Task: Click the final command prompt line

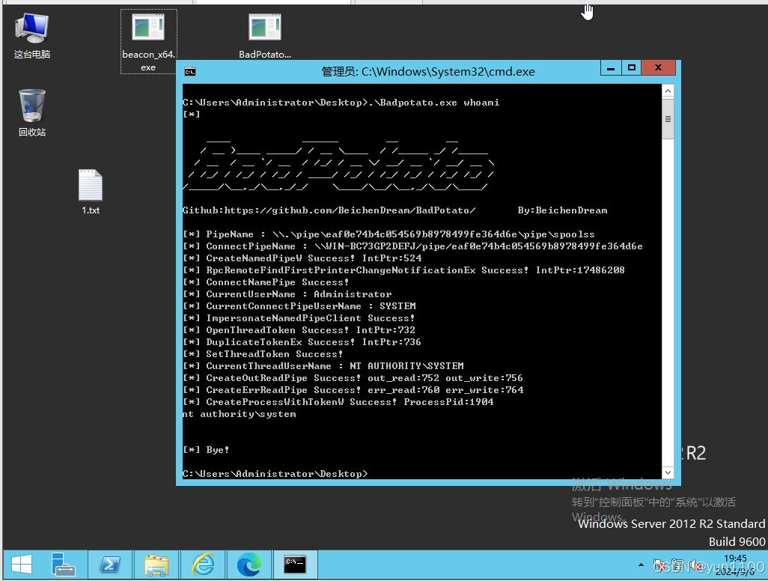Action: (275, 474)
